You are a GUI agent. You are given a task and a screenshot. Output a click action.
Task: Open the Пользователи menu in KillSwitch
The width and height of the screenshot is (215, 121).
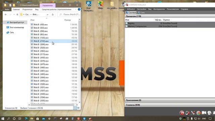pyautogui.click(x=173, y=9)
